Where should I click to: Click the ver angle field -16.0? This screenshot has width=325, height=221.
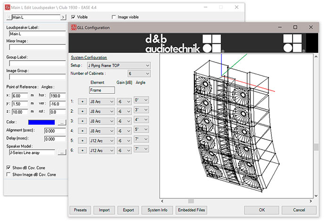pyautogui.click(x=58, y=104)
